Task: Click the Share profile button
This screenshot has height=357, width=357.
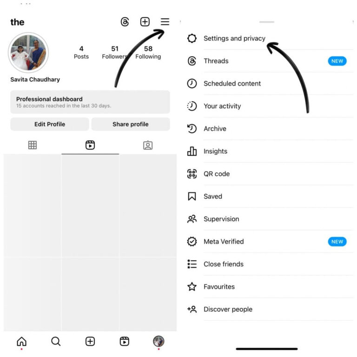Action: tap(131, 124)
